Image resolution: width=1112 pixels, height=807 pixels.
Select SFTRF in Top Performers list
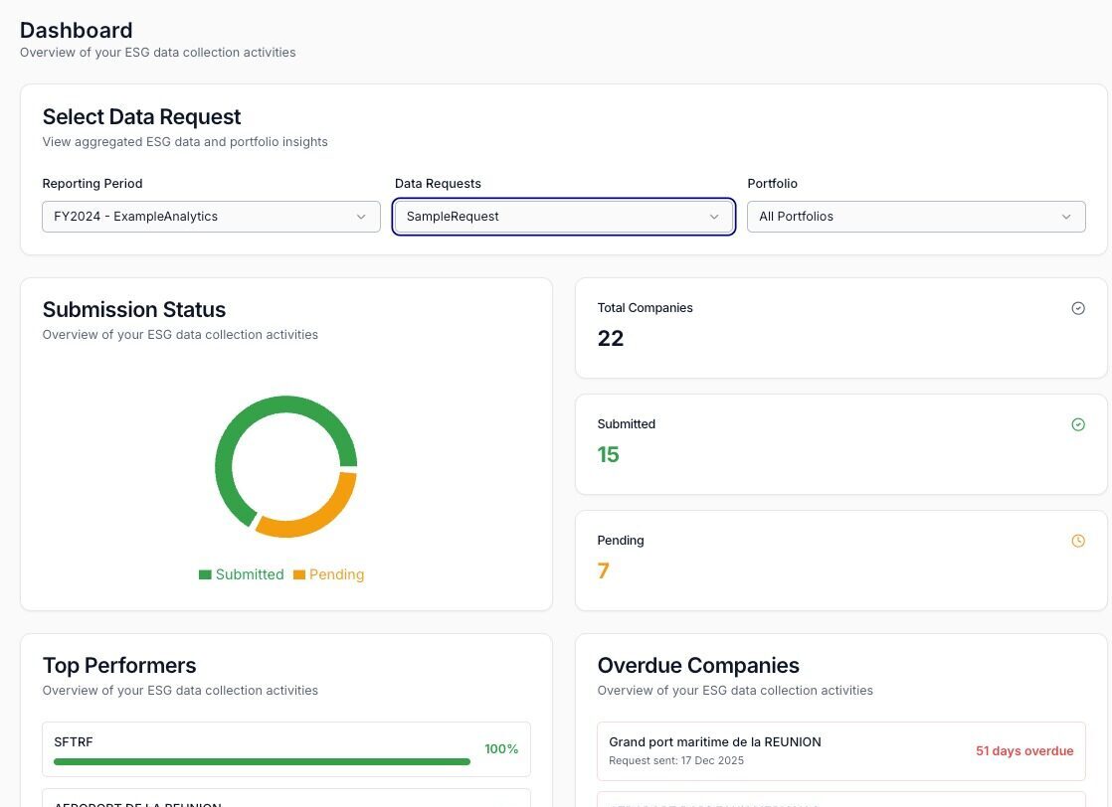click(x=74, y=741)
